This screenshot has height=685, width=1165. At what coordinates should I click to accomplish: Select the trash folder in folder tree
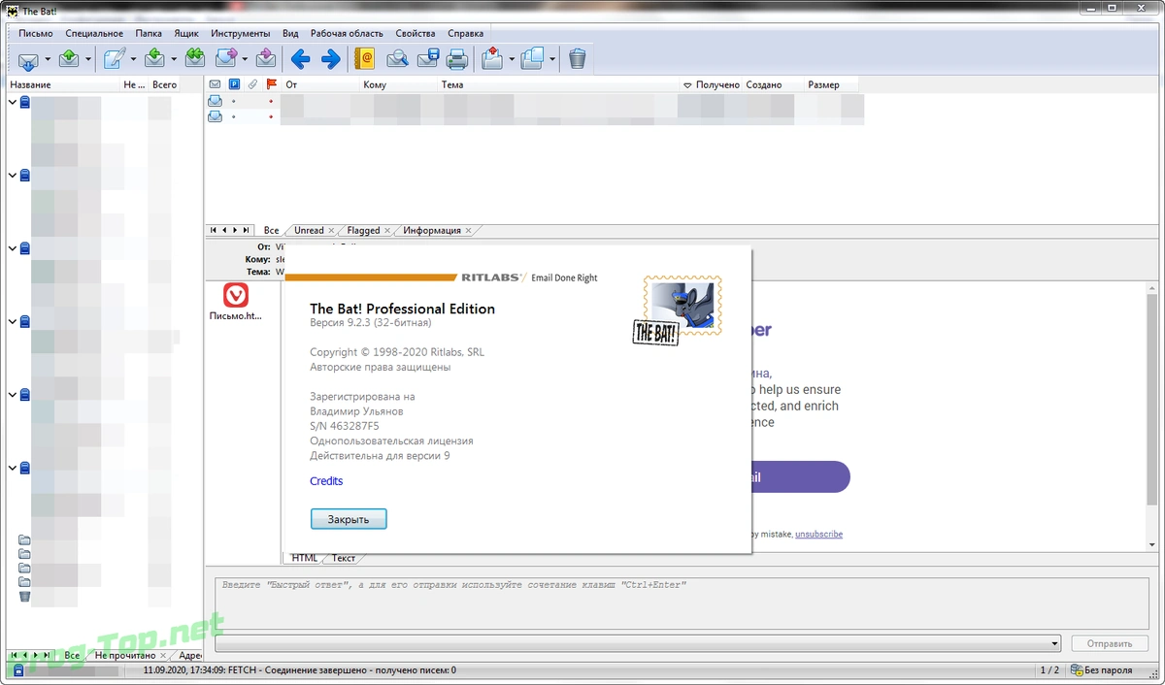[x=24, y=597]
